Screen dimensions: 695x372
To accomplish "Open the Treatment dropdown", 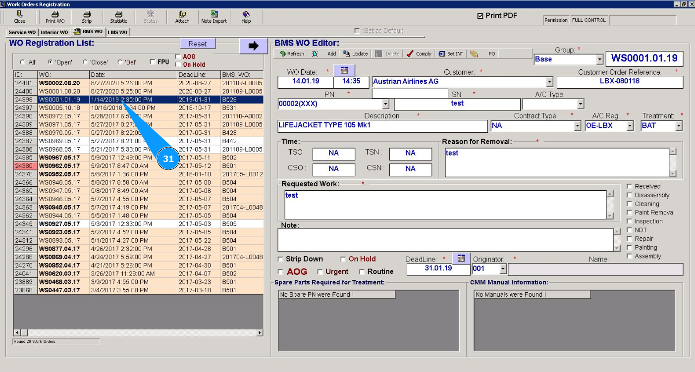I will (678, 126).
